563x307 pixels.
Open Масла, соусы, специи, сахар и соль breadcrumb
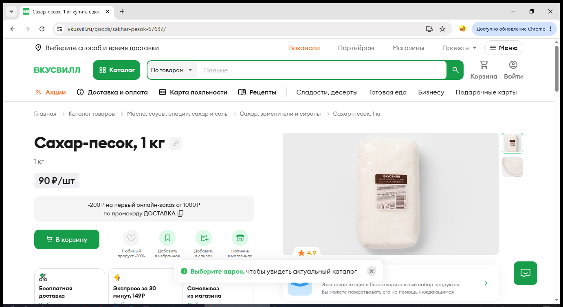(177, 114)
